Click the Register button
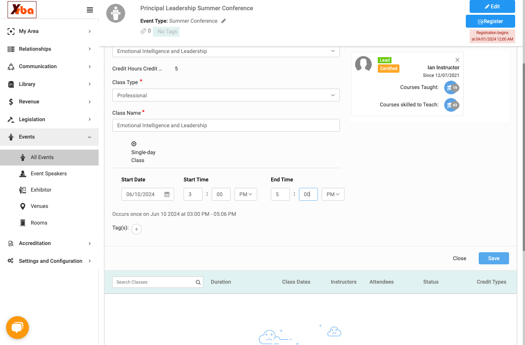Image resolution: width=525 pixels, height=345 pixels. (x=490, y=21)
